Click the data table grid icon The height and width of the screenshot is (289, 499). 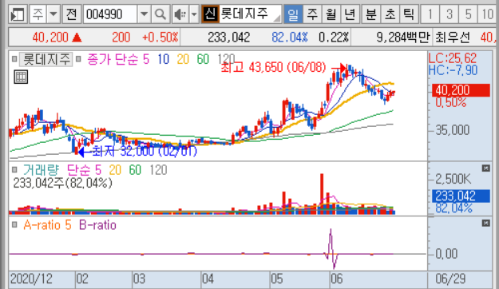click(21, 77)
